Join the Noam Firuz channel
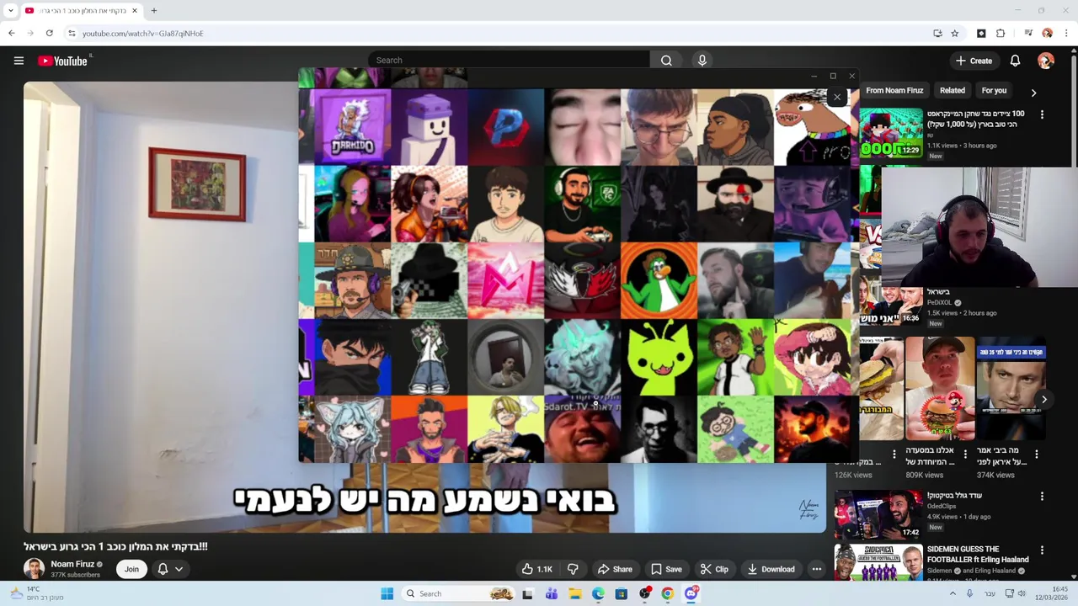 [131, 569]
